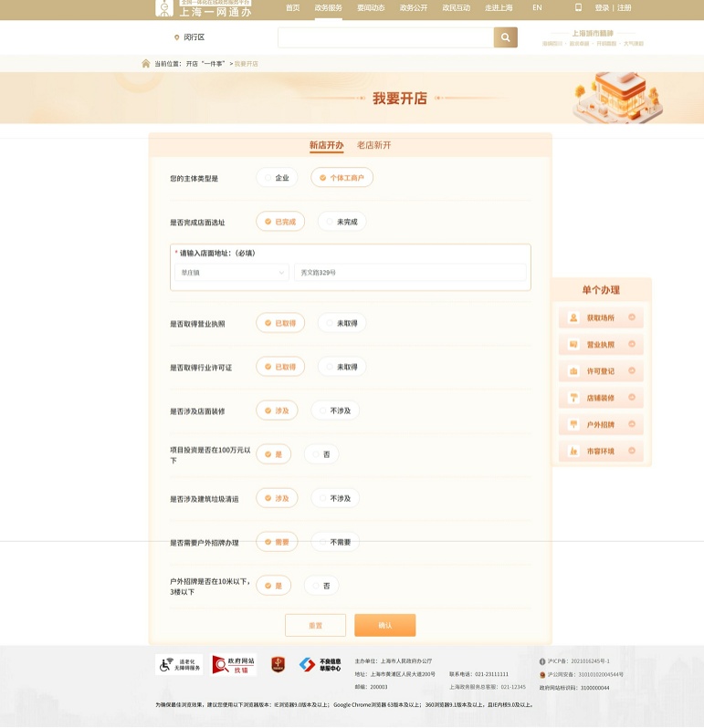This screenshot has height=728, width=704.
Task: Choose 未完成 for store site selection
Action: coord(341,222)
